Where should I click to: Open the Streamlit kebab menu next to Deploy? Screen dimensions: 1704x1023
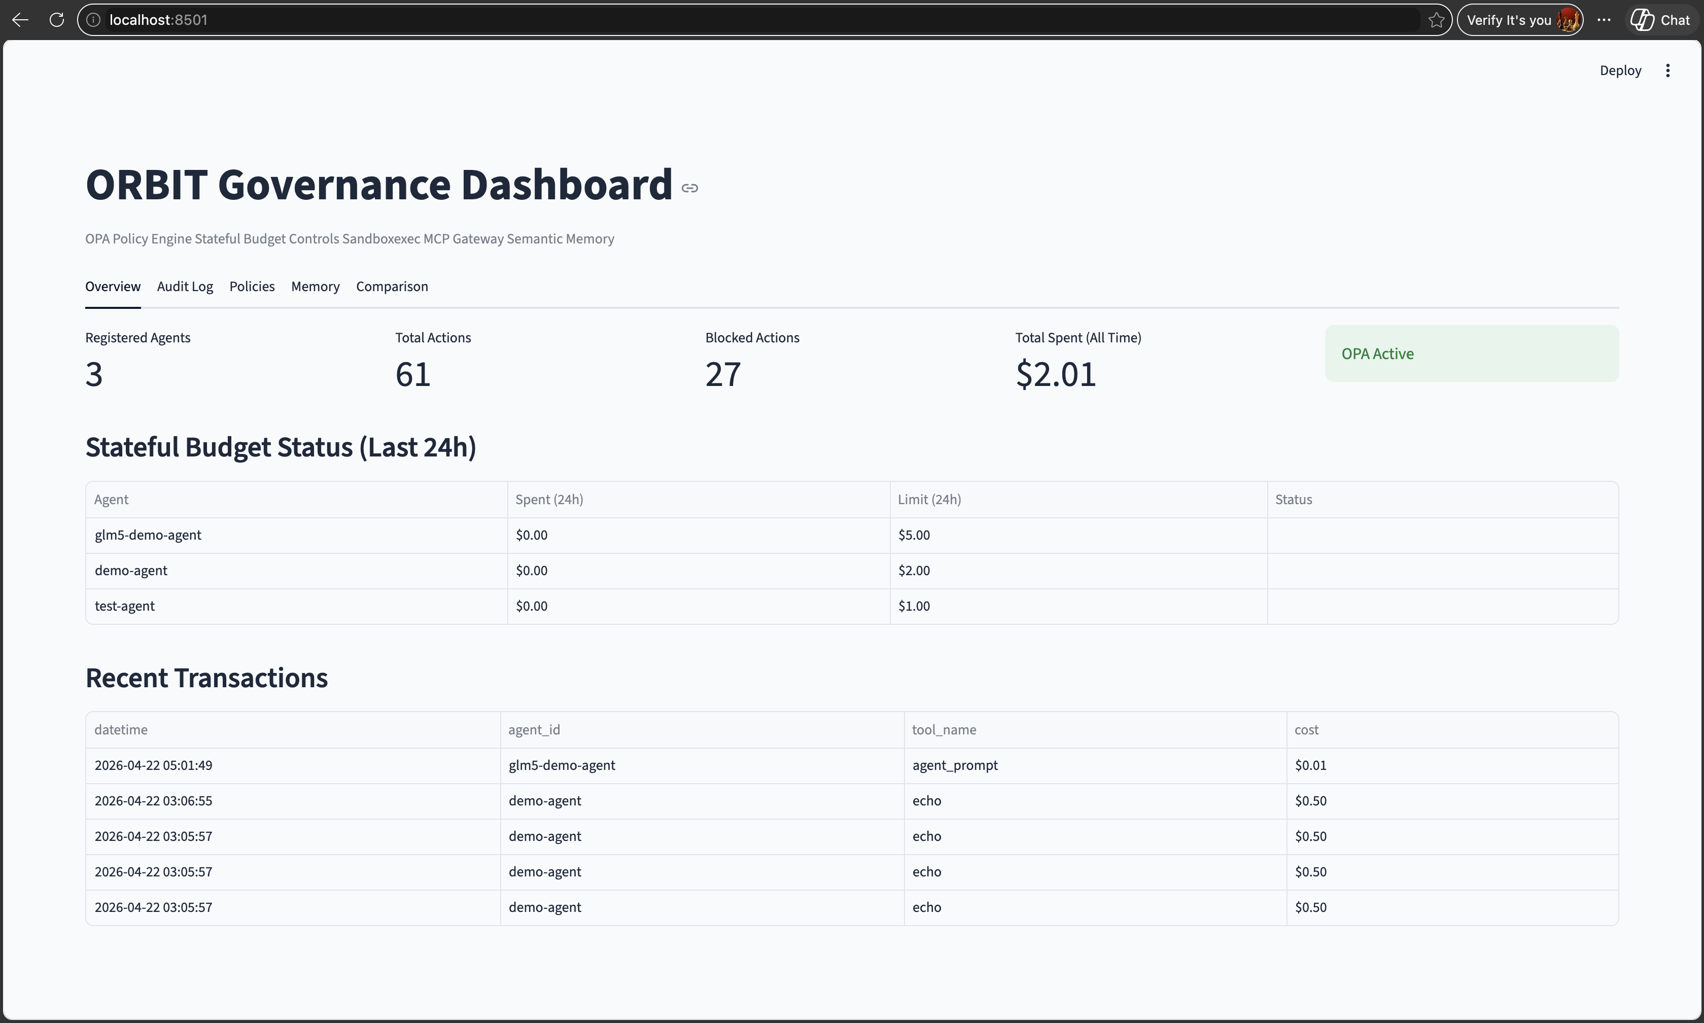[x=1667, y=70]
